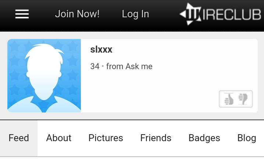View the Friends tab
Image resolution: width=264 pixels, height=164 pixels.
pyautogui.click(x=156, y=138)
